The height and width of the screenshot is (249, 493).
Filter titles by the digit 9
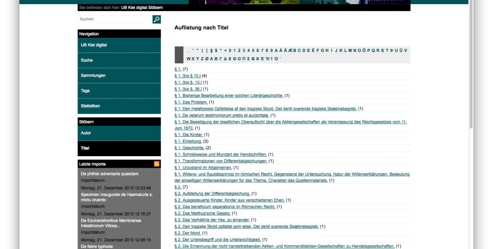271,50
